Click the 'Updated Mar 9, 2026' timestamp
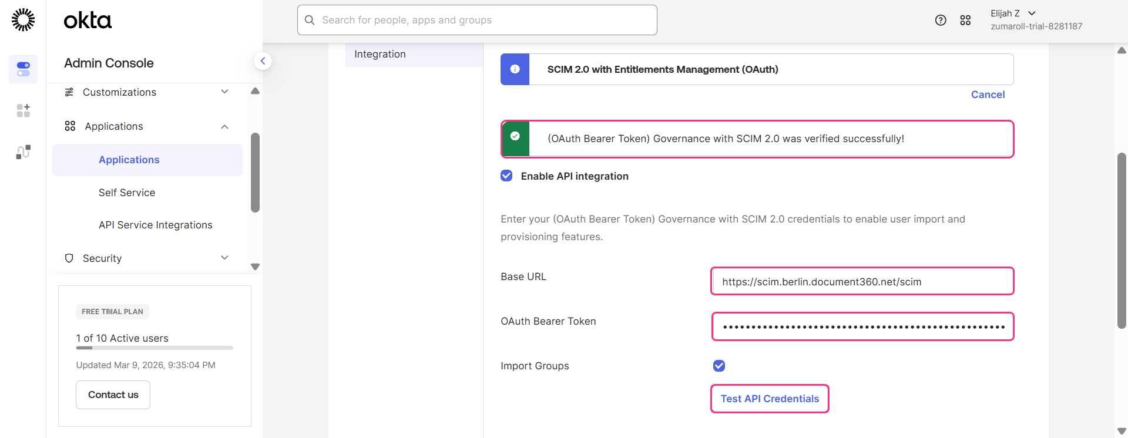The image size is (1128, 438). click(x=146, y=365)
